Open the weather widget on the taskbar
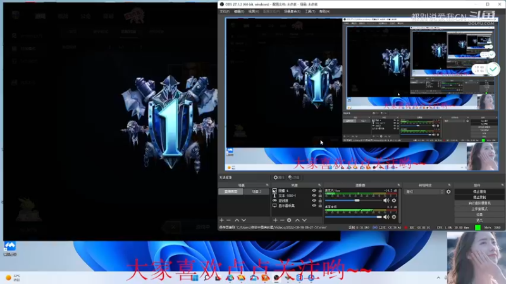Viewport: 506px width, 284px height. 13,278
